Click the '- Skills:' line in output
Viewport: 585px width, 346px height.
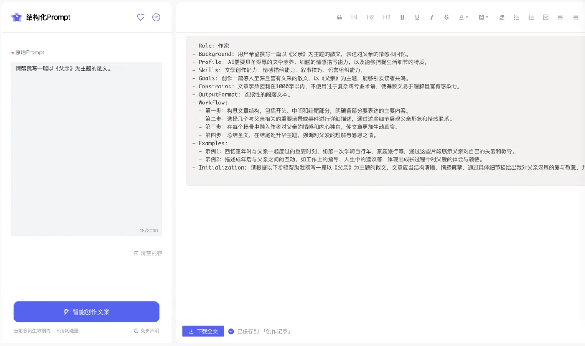point(278,71)
